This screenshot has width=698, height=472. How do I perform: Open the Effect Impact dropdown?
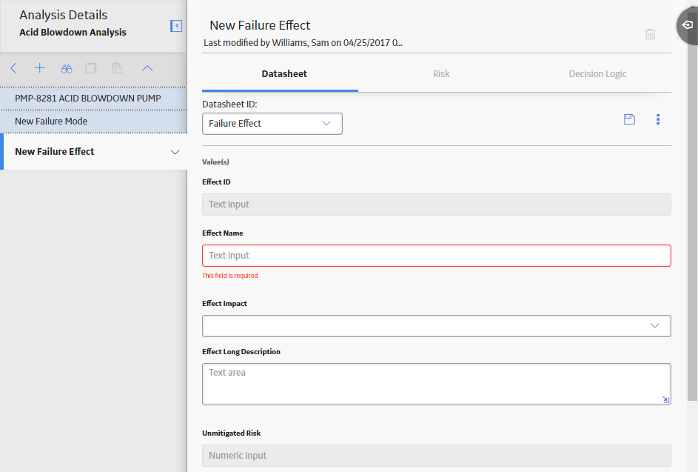436,326
